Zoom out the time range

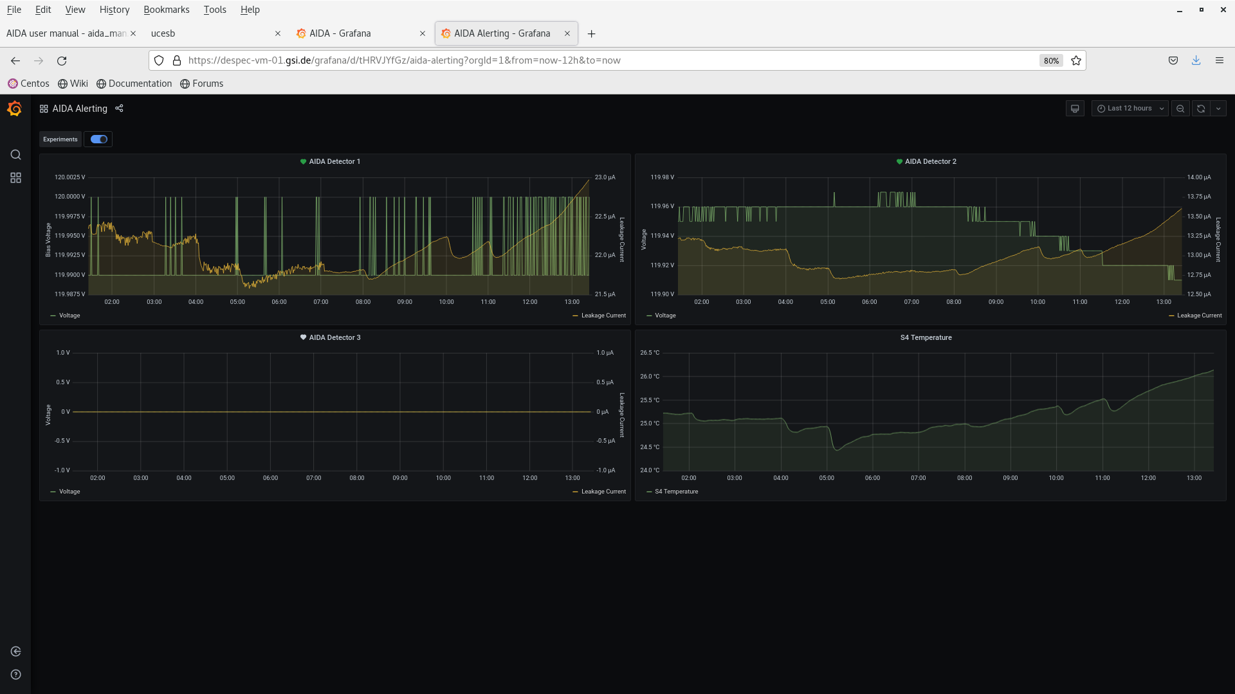(x=1180, y=109)
